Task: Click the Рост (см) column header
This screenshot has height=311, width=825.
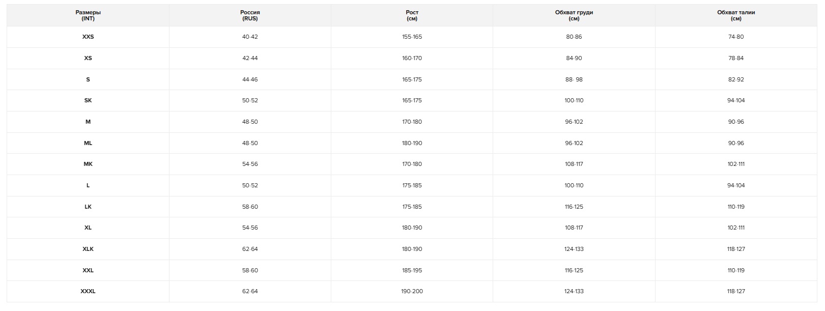Action: click(x=412, y=15)
